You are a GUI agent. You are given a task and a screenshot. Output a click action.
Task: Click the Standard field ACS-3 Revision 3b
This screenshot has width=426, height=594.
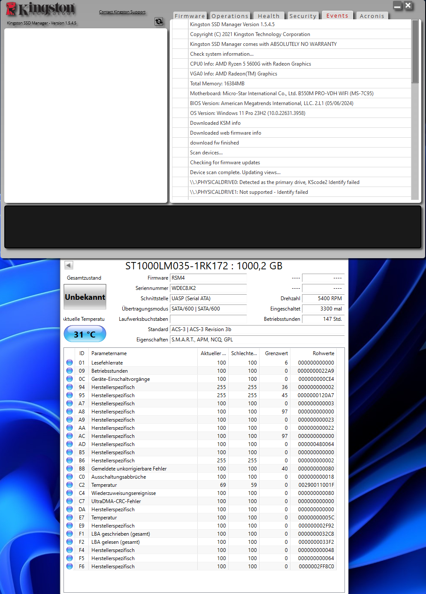(x=257, y=329)
